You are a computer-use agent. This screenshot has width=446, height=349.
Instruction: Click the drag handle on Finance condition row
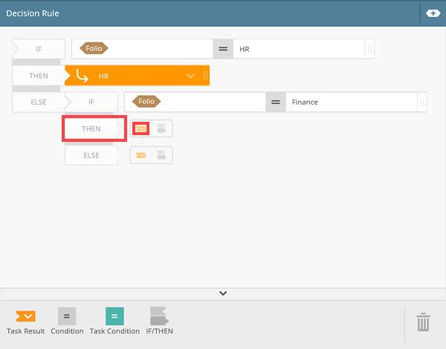click(422, 102)
